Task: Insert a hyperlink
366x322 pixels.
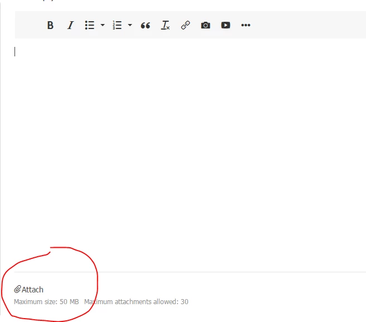Action: pos(186,25)
